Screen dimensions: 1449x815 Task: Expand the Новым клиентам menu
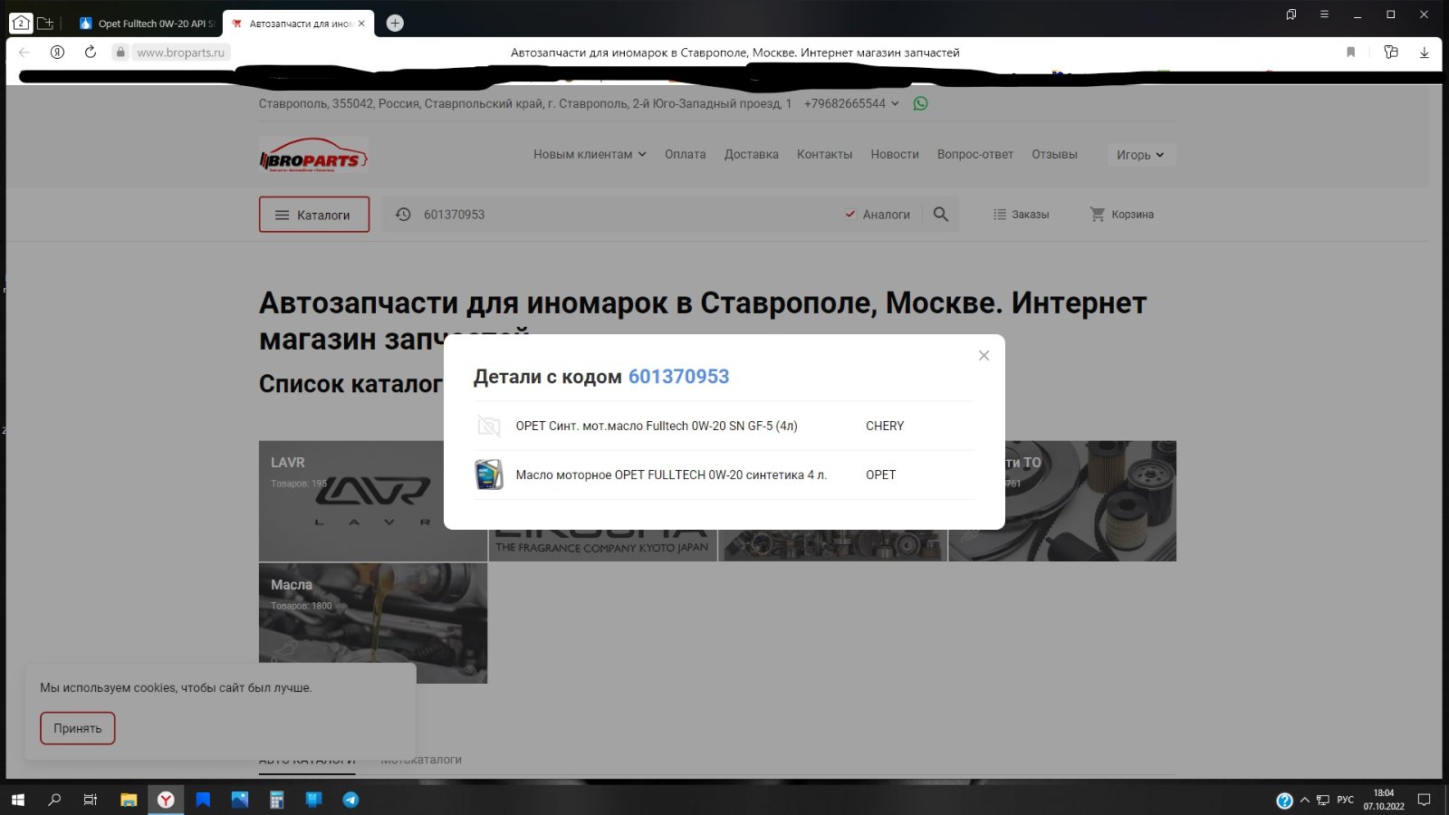point(590,154)
